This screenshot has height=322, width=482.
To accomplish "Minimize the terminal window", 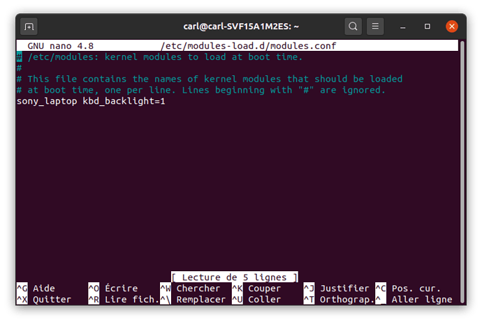I will 403,26.
